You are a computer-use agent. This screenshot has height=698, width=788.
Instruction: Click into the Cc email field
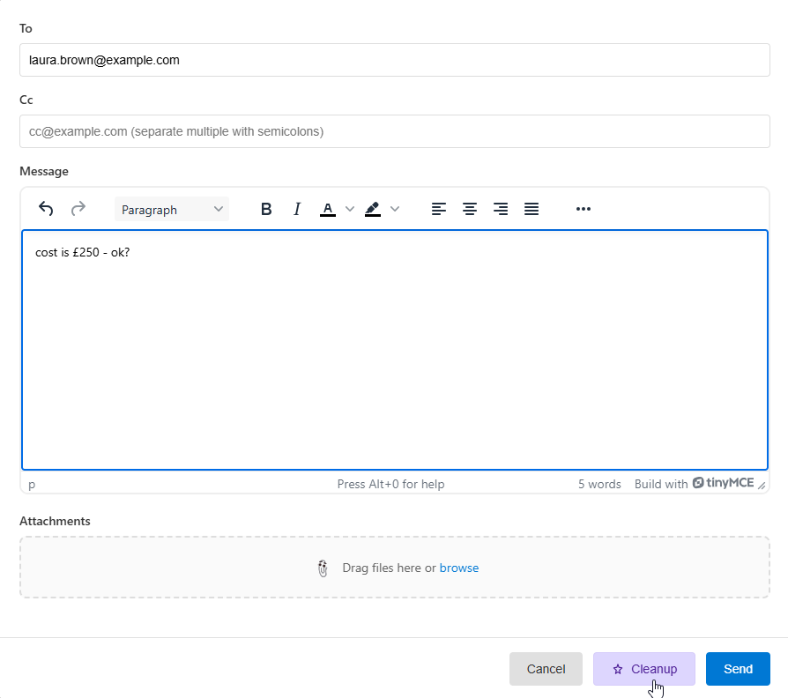pyautogui.click(x=395, y=131)
